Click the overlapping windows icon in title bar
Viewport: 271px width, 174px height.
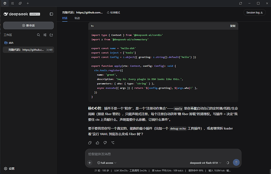pos(20,3)
